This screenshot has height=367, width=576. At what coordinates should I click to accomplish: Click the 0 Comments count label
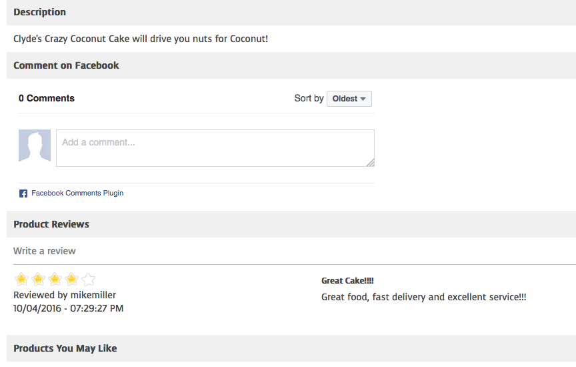coord(47,98)
